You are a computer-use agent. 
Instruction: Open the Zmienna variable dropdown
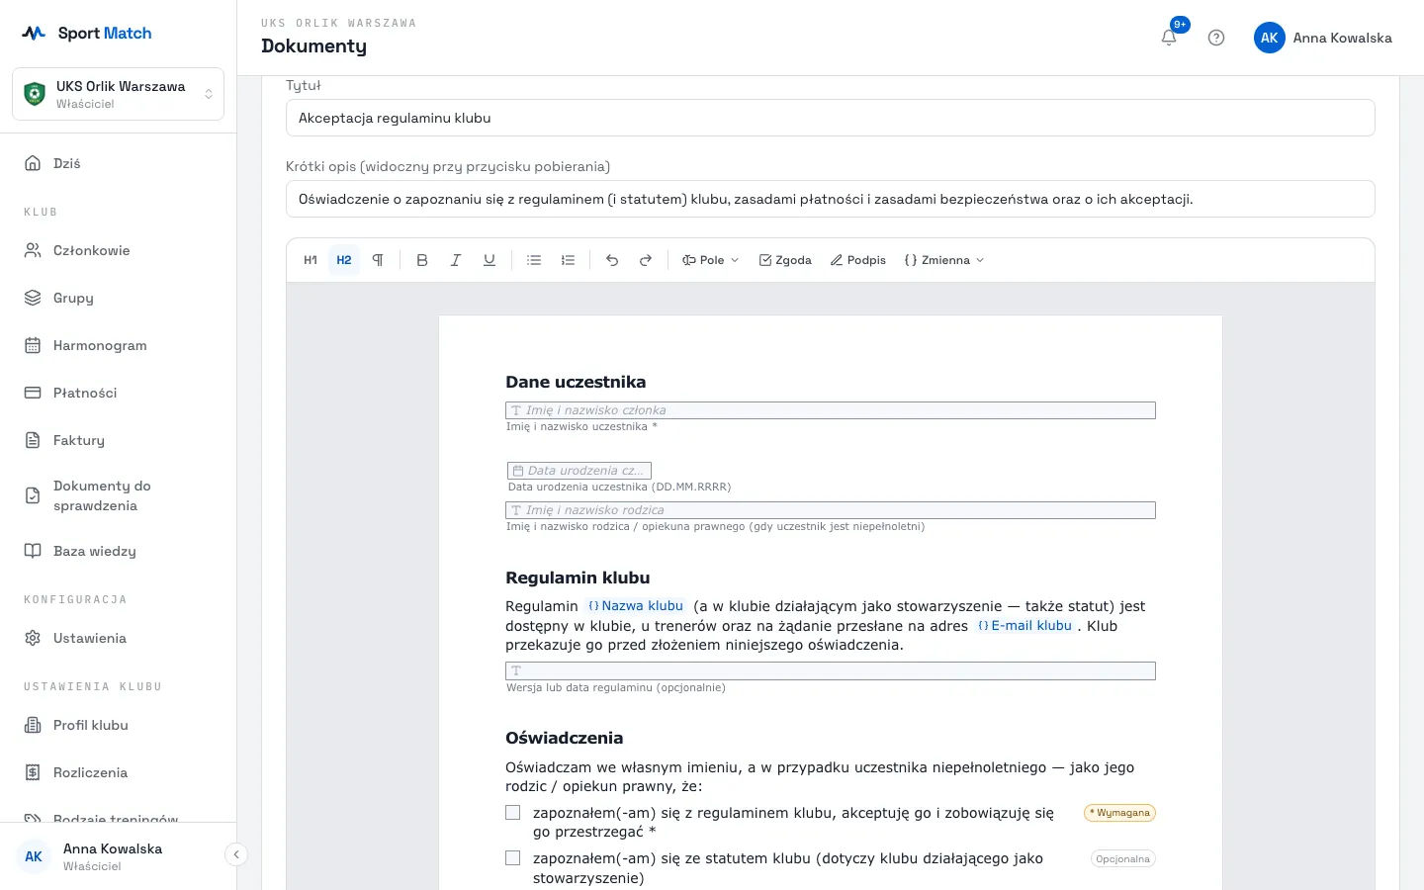944,260
